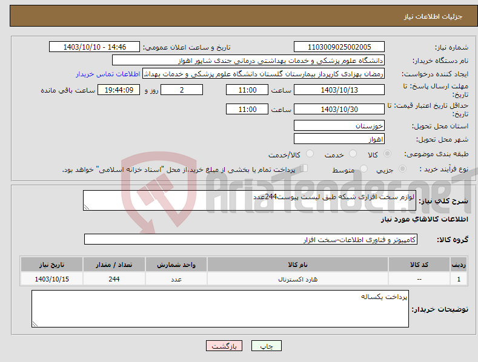
Task: Click the row number cell 1
Action: pos(459,279)
